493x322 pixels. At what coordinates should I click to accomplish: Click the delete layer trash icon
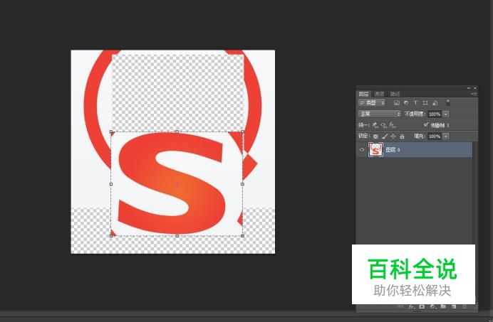[465, 306]
